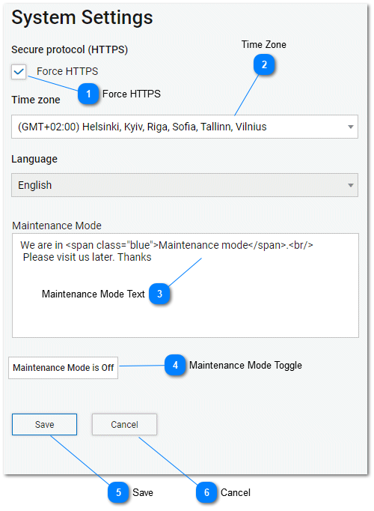Viewport: 374px width, 511px height.
Task: Uncheck the Force HTTPS checkbox
Action: 19,71
